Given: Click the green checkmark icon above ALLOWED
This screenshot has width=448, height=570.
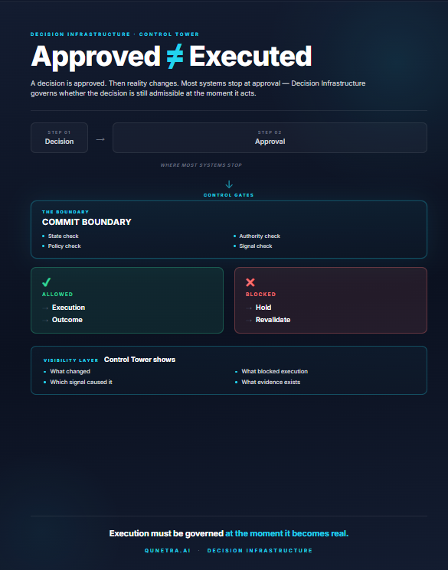Looking at the screenshot, I should pyautogui.click(x=46, y=282).
